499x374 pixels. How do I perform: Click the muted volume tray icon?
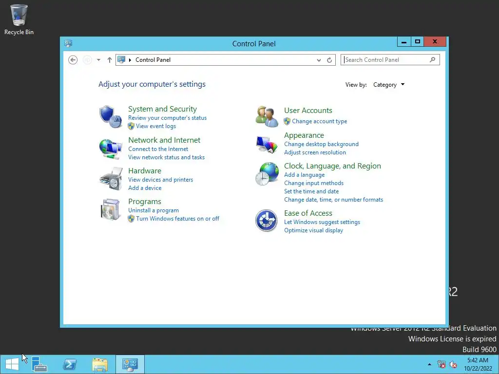[453, 364]
